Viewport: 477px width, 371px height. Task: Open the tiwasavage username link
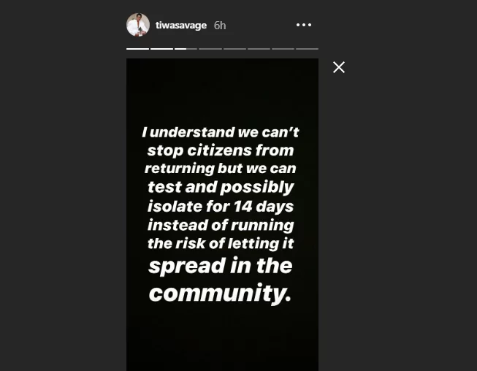[182, 25]
